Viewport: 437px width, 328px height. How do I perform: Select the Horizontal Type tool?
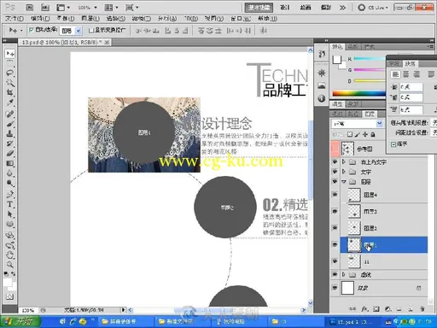pyautogui.click(x=10, y=204)
